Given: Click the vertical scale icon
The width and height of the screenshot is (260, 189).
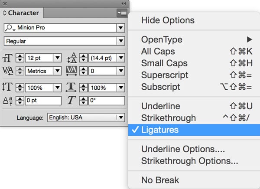Looking at the screenshot, I should [8, 88].
